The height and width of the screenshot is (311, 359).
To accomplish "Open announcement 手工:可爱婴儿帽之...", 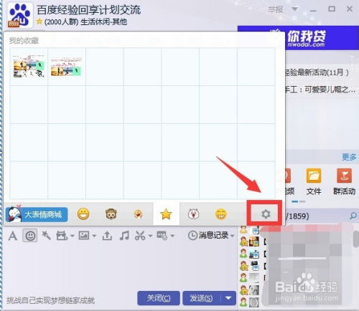I will pyautogui.click(x=320, y=90).
